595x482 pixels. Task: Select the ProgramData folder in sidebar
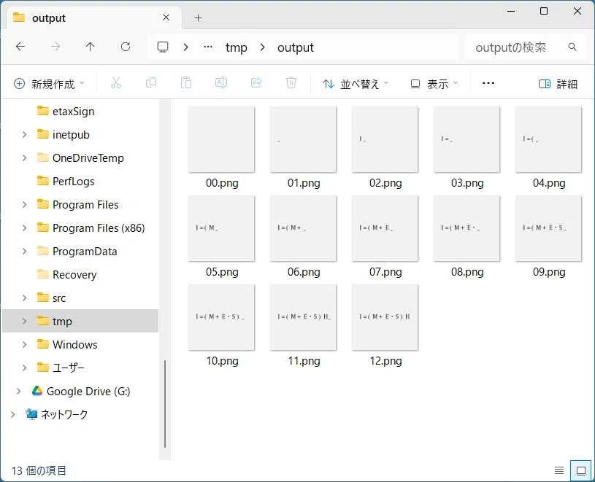tap(85, 252)
